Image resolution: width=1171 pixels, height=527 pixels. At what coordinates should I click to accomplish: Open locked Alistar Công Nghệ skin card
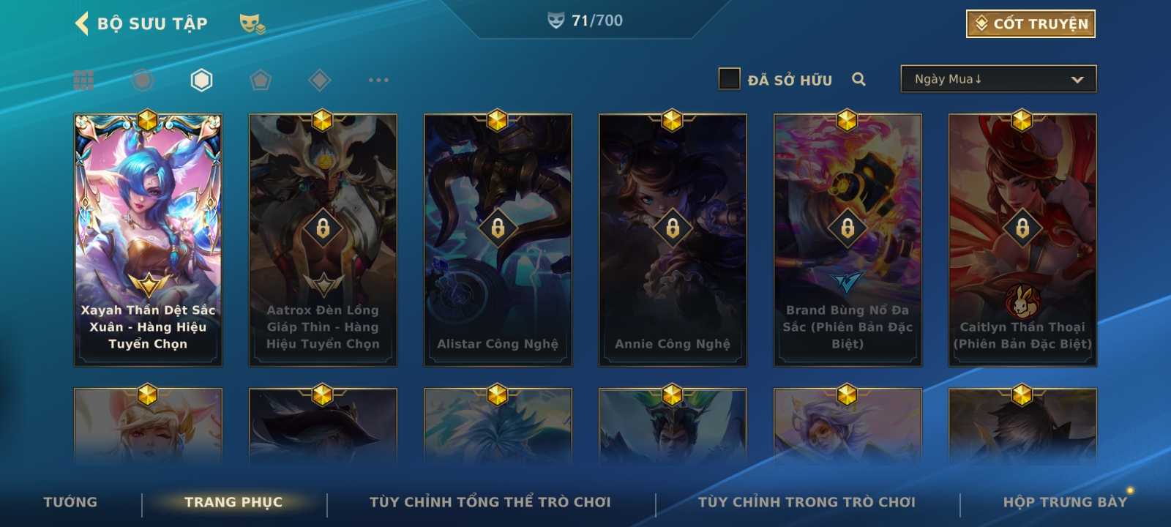click(x=498, y=239)
